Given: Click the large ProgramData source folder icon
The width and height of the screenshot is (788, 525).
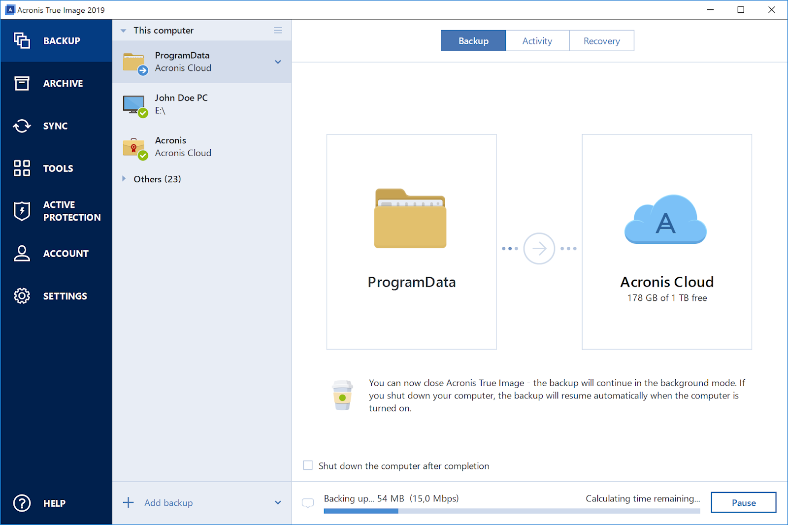Looking at the screenshot, I should (410, 218).
